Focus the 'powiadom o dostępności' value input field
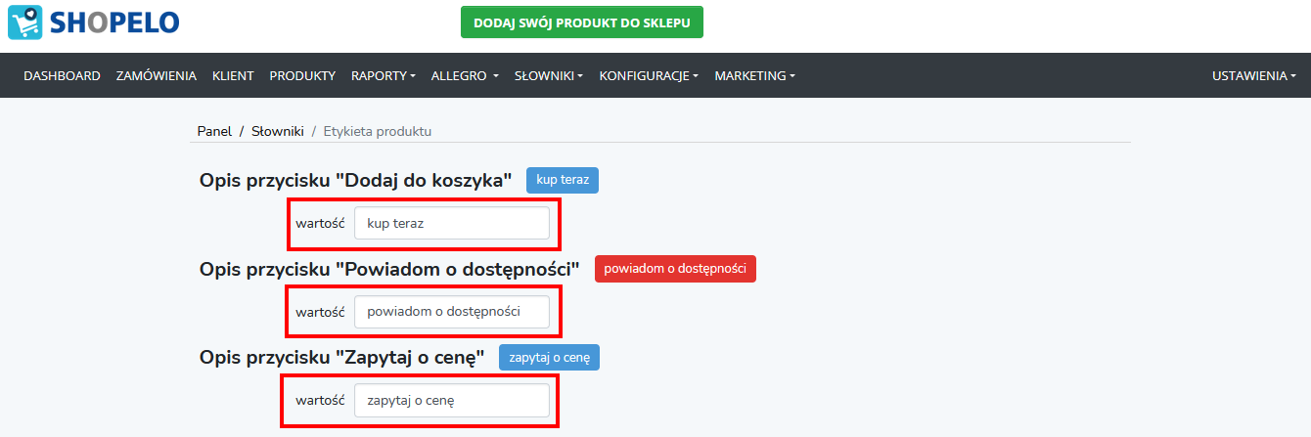1311x437 pixels. coord(452,312)
